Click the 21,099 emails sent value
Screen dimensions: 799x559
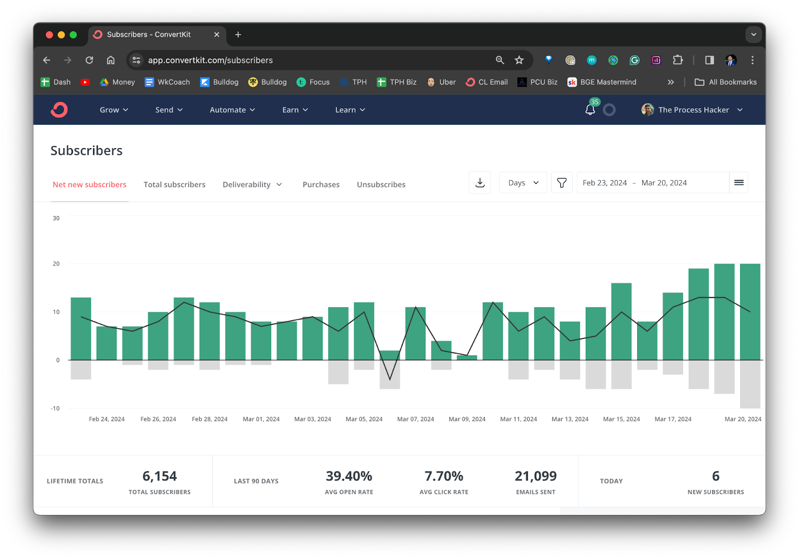click(536, 476)
